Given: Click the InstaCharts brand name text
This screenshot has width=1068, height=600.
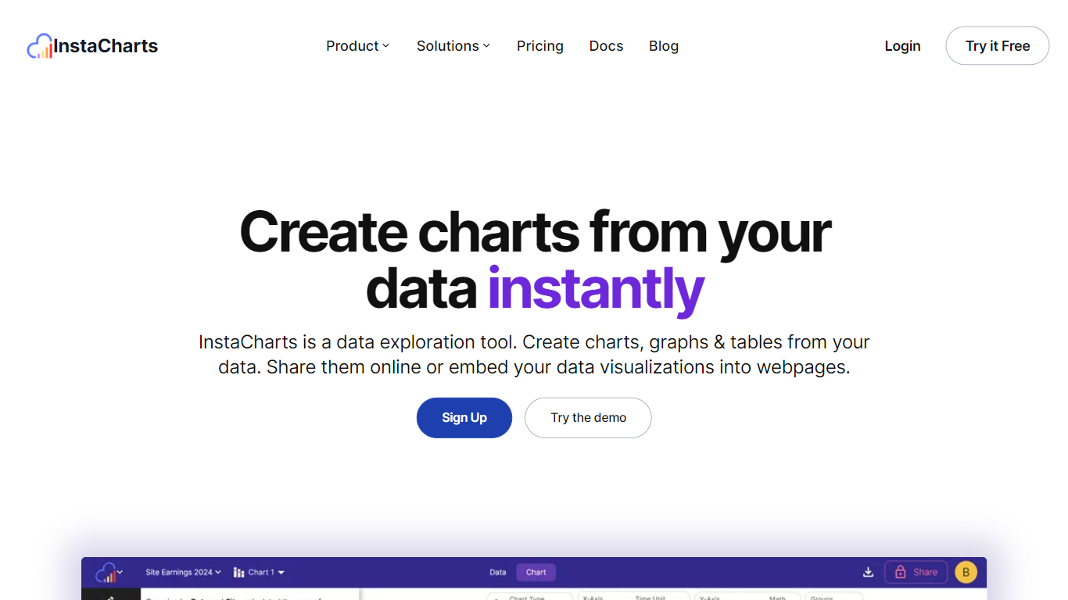Looking at the screenshot, I should pyautogui.click(x=106, y=46).
